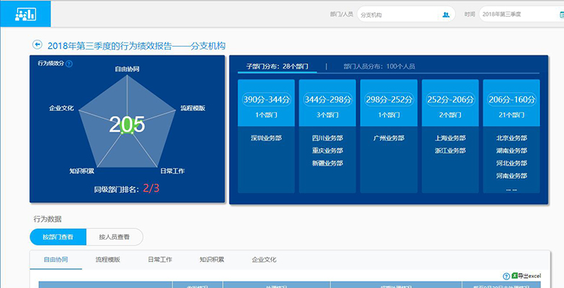Image resolution: width=564 pixels, height=288 pixels.
Task: Switch view to 按部门查看
Action: [58, 236]
